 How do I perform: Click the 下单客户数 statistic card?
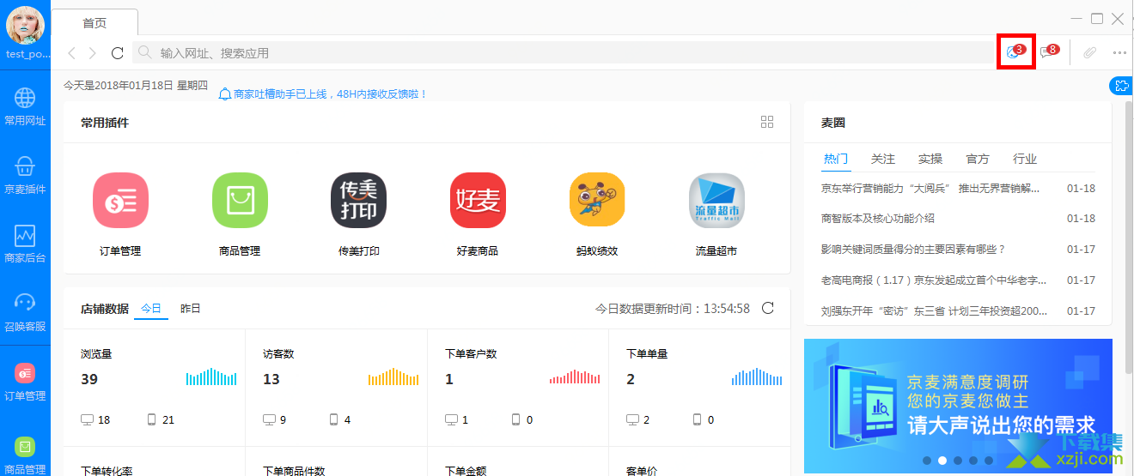point(518,388)
